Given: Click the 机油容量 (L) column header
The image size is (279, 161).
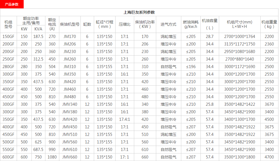Looking at the screenshot, I should coord(210,24).
